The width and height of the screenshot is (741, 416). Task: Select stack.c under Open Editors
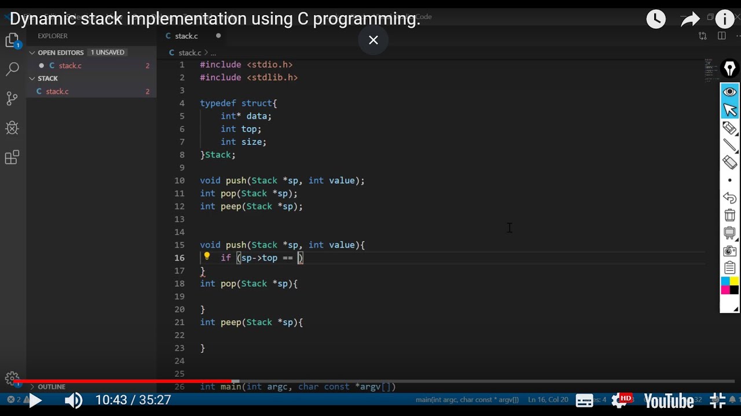70,65
